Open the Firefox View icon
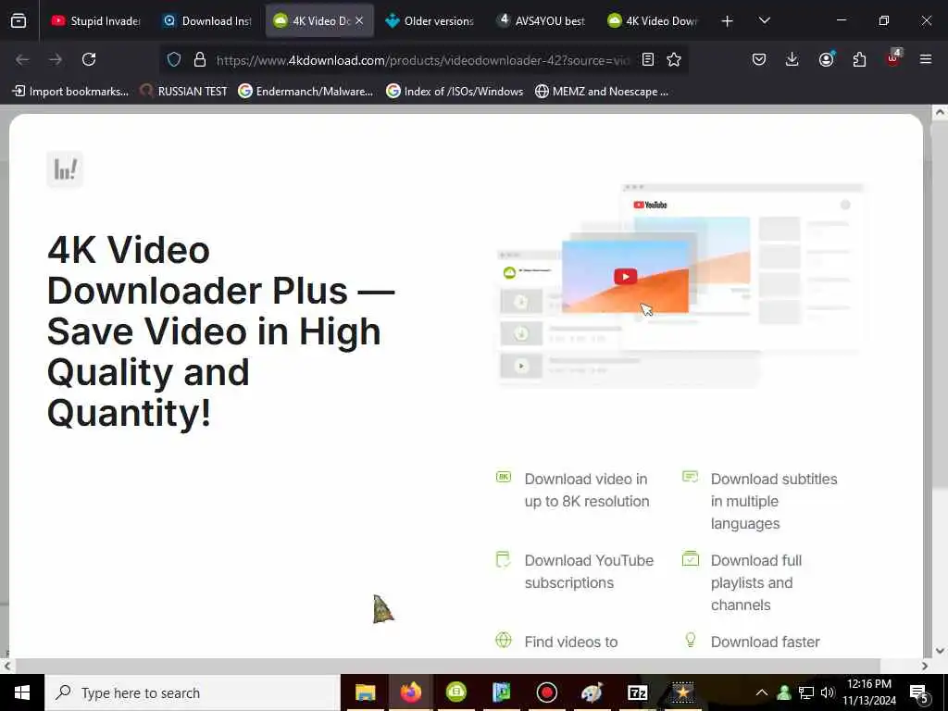 point(19,21)
